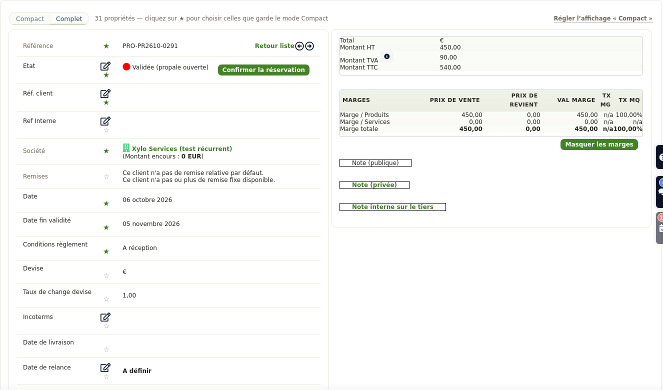Open the Ref Interne edit pencil
Viewport: 663px width, 390px height.
coord(105,121)
